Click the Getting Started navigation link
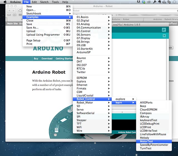This screenshot has width=178, height=156. [64, 58]
